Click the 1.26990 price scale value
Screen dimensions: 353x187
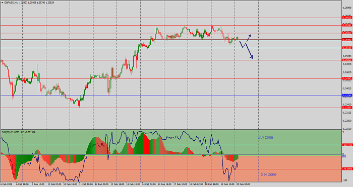347,8
